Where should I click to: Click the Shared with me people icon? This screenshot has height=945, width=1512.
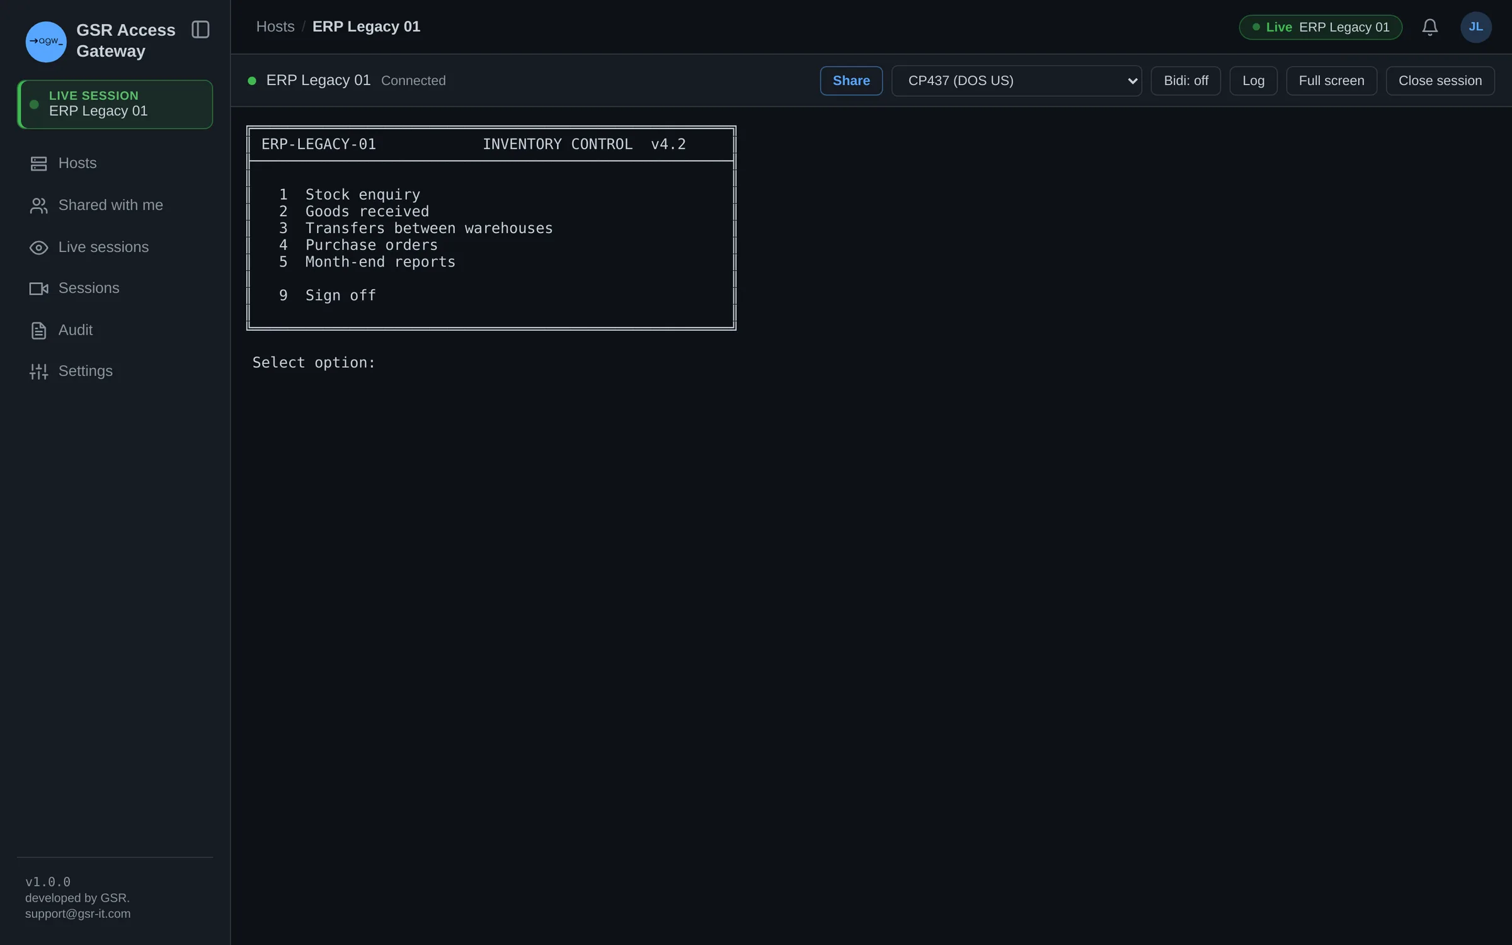(x=38, y=205)
